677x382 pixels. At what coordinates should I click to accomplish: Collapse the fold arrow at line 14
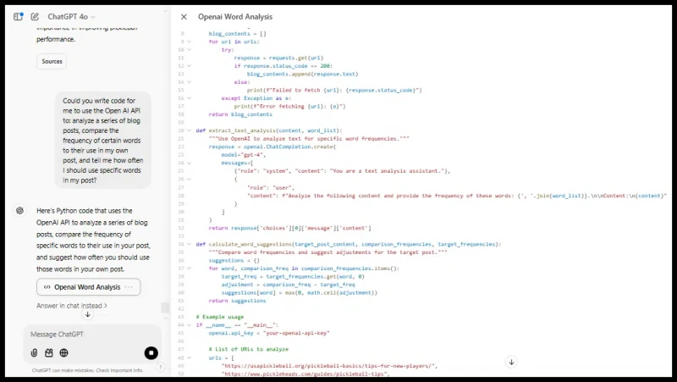(x=189, y=81)
